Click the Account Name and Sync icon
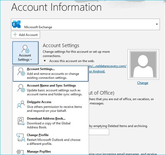Viewport: 166px width, 155px height. click(21, 88)
